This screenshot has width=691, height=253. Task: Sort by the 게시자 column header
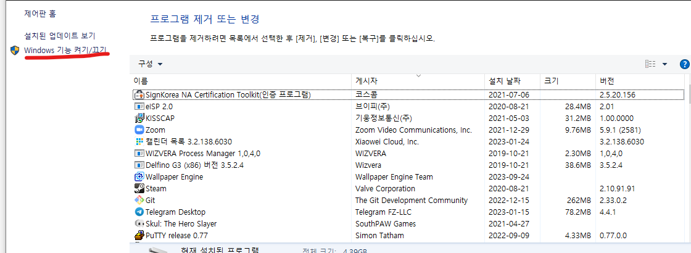(x=418, y=81)
